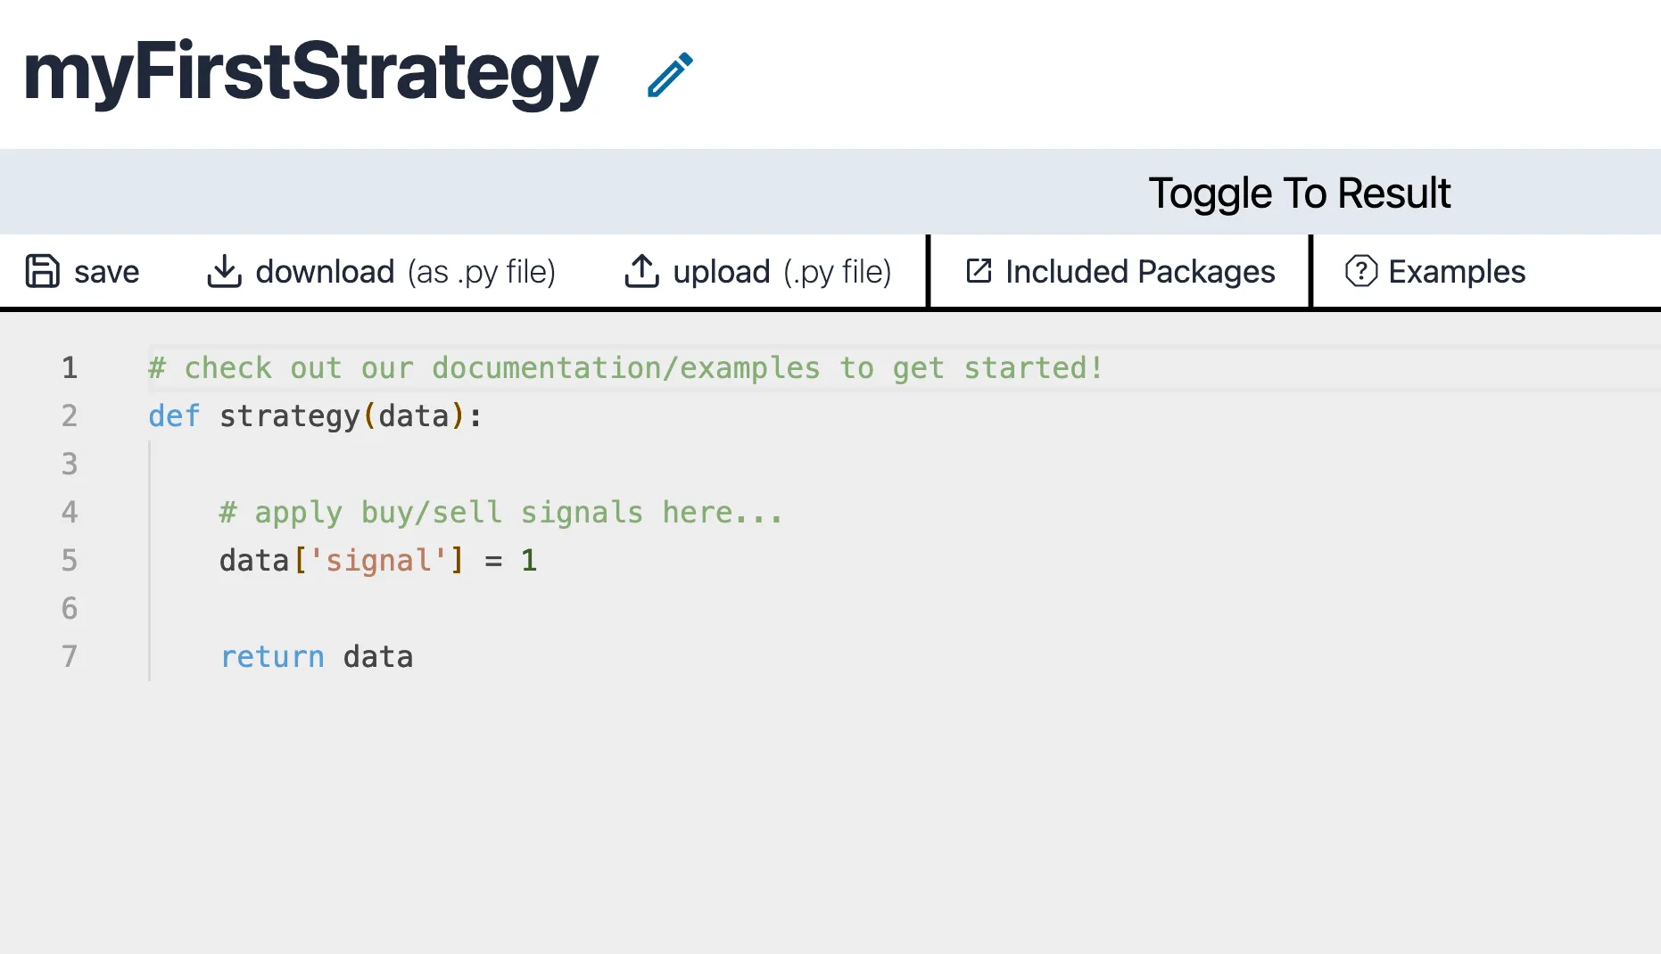Image resolution: width=1661 pixels, height=954 pixels.
Task: Place cursor on the return data line
Action: pyautogui.click(x=317, y=656)
